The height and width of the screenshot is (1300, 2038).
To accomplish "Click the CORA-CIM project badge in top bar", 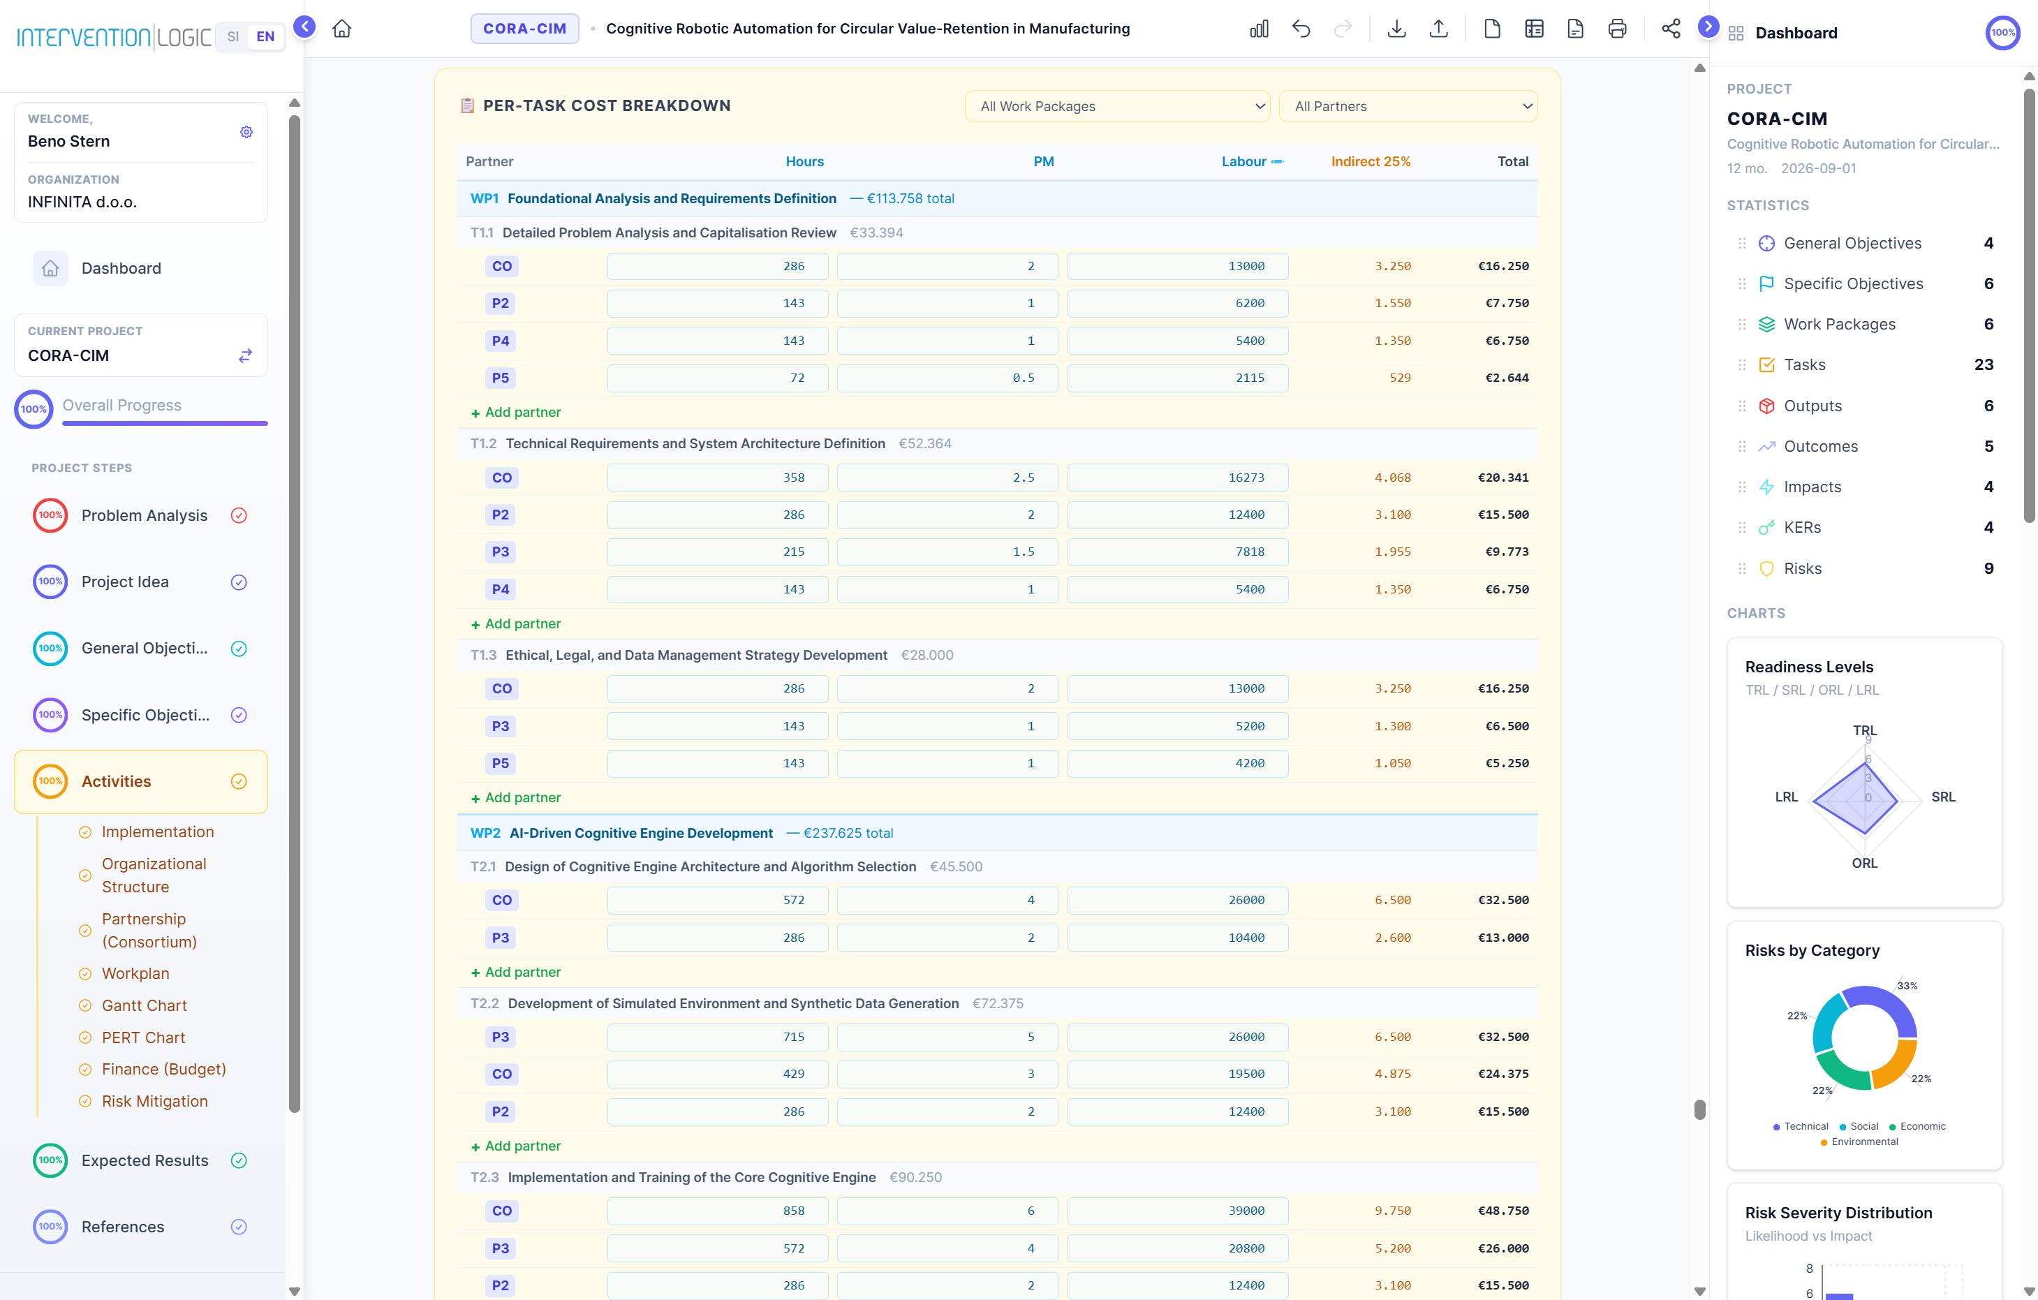I will 525,29.
